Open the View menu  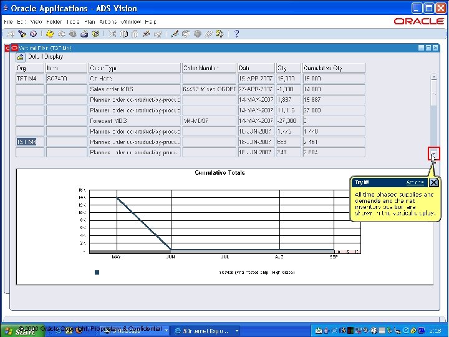tap(36, 22)
